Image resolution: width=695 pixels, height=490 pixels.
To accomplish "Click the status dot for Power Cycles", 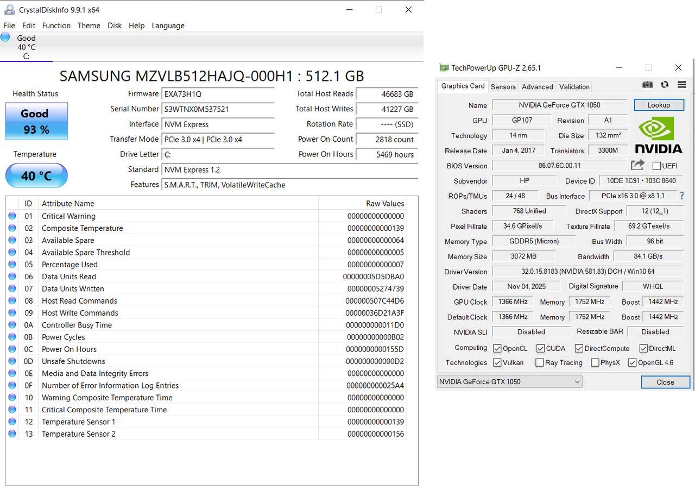I will pos(12,337).
